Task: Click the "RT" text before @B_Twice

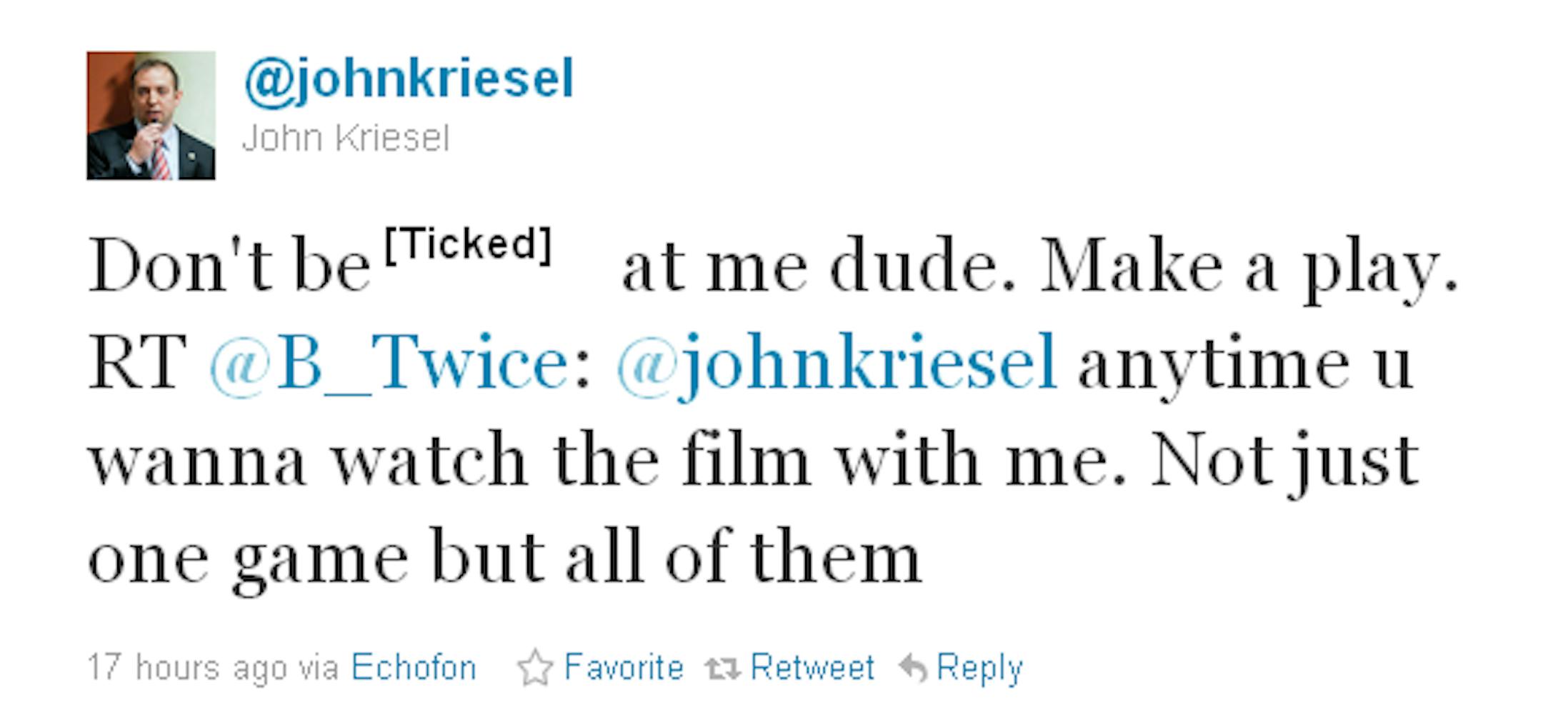Action: pos(136,363)
